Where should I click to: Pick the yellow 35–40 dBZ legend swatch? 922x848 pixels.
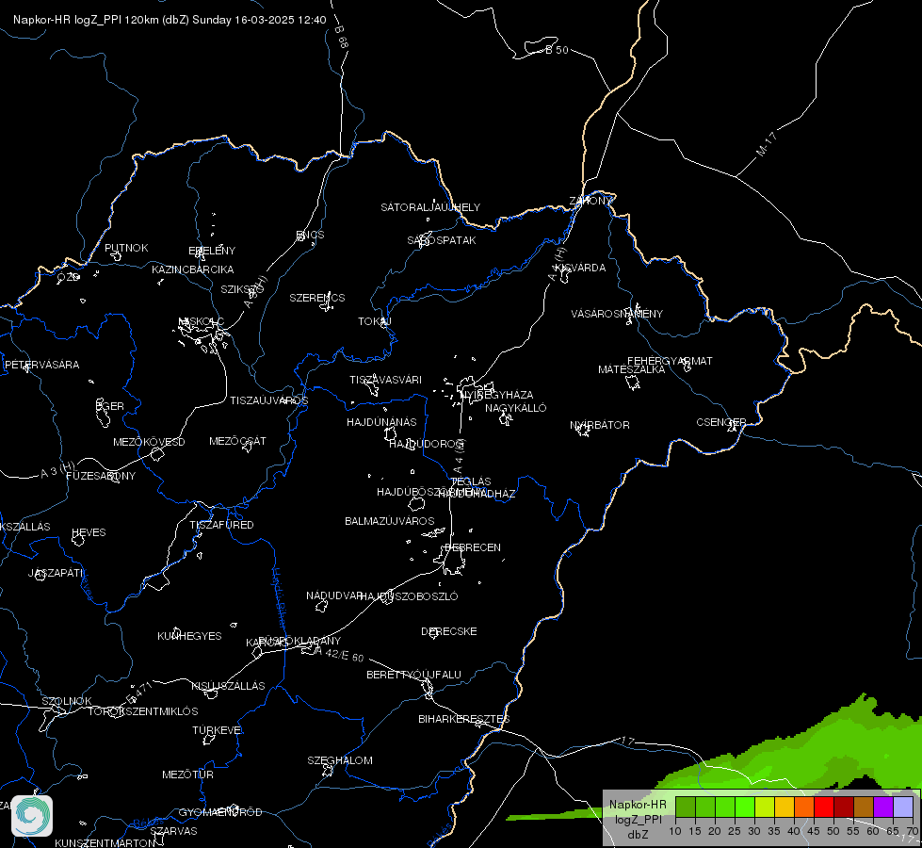click(x=785, y=807)
